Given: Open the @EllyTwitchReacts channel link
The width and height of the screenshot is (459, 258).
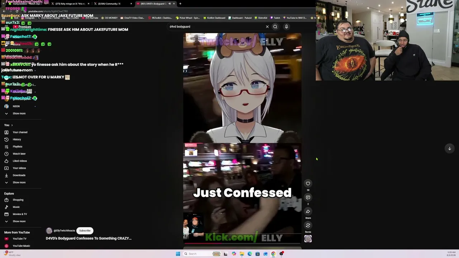Looking at the screenshot, I should point(64,231).
